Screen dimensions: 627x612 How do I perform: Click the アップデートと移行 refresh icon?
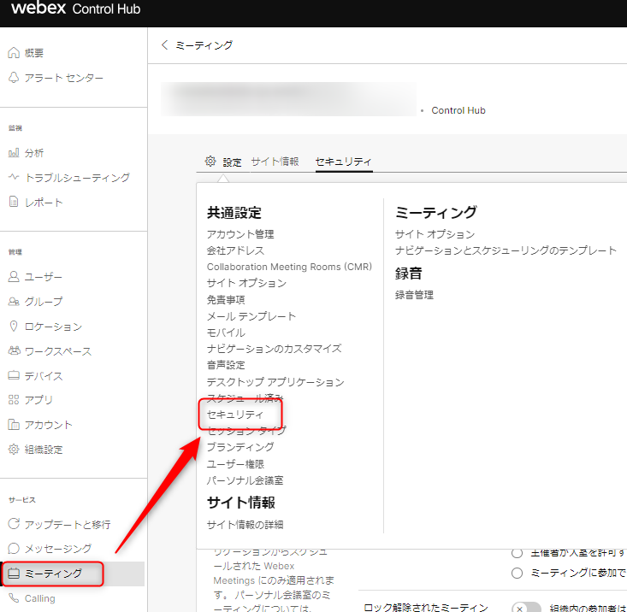click(x=14, y=523)
